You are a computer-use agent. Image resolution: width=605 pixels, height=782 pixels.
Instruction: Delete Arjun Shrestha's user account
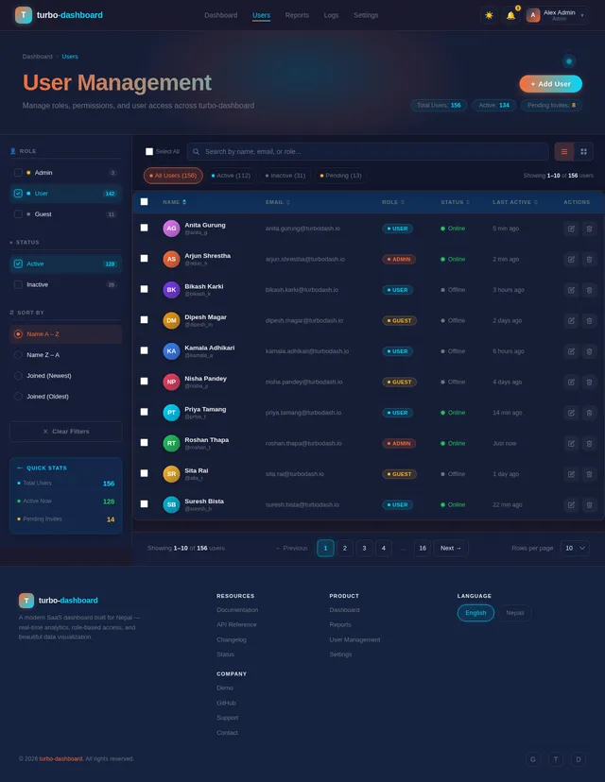pos(589,260)
